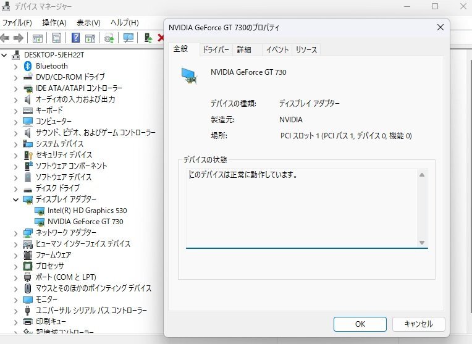Open the 操作(A) menu
Image resolution: width=472 pixels, height=344 pixels.
tap(54, 23)
